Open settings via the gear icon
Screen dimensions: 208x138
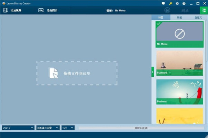[177, 3]
